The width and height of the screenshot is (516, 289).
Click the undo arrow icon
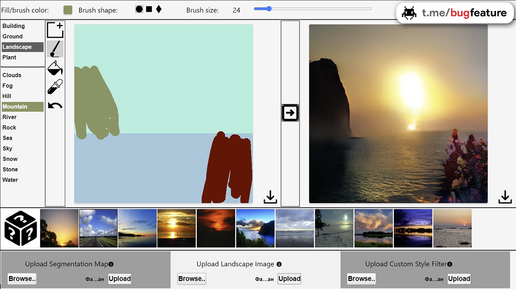click(x=55, y=106)
